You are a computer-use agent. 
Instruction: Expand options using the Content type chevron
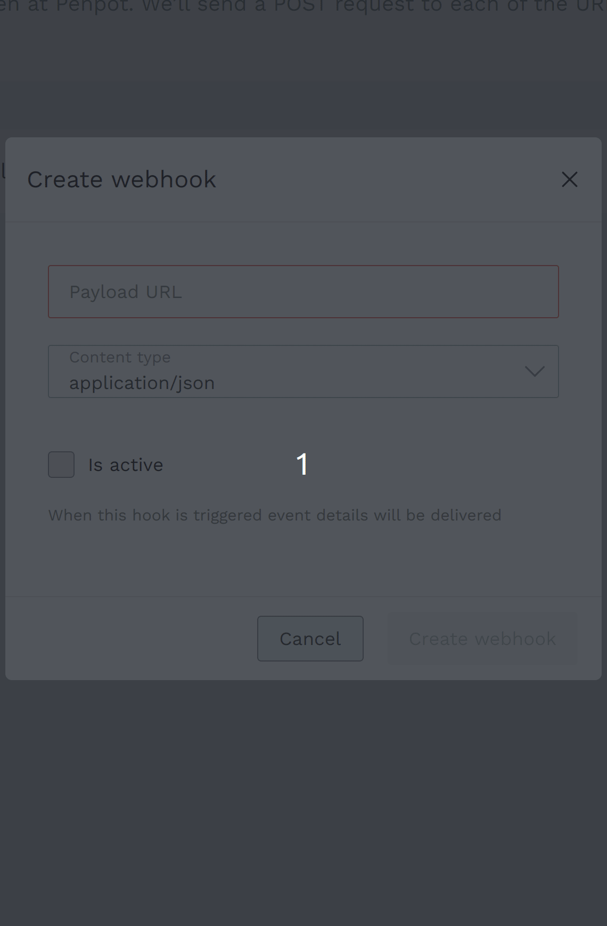tap(535, 371)
